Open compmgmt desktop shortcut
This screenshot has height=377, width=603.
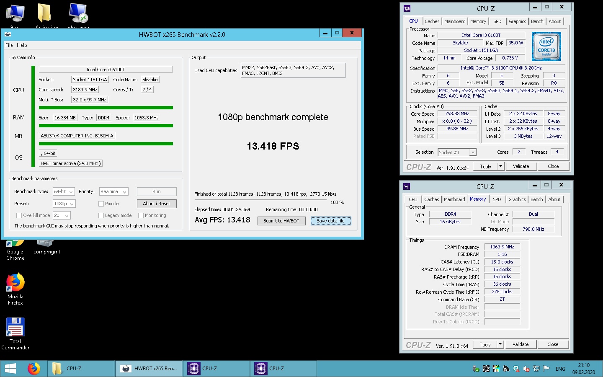tap(47, 247)
